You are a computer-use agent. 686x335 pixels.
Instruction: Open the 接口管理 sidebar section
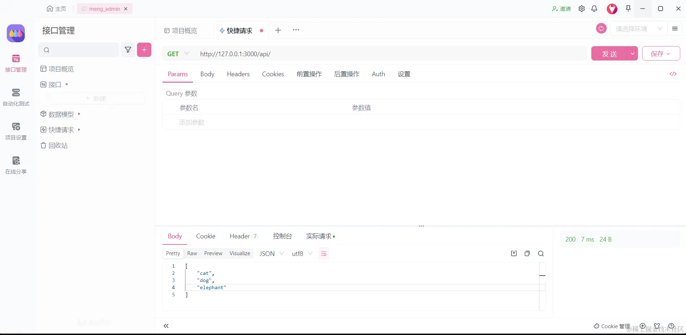(x=16, y=63)
